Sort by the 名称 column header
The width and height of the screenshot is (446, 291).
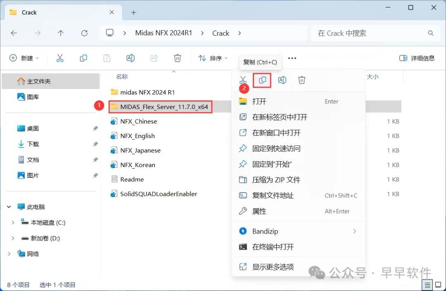122,76
